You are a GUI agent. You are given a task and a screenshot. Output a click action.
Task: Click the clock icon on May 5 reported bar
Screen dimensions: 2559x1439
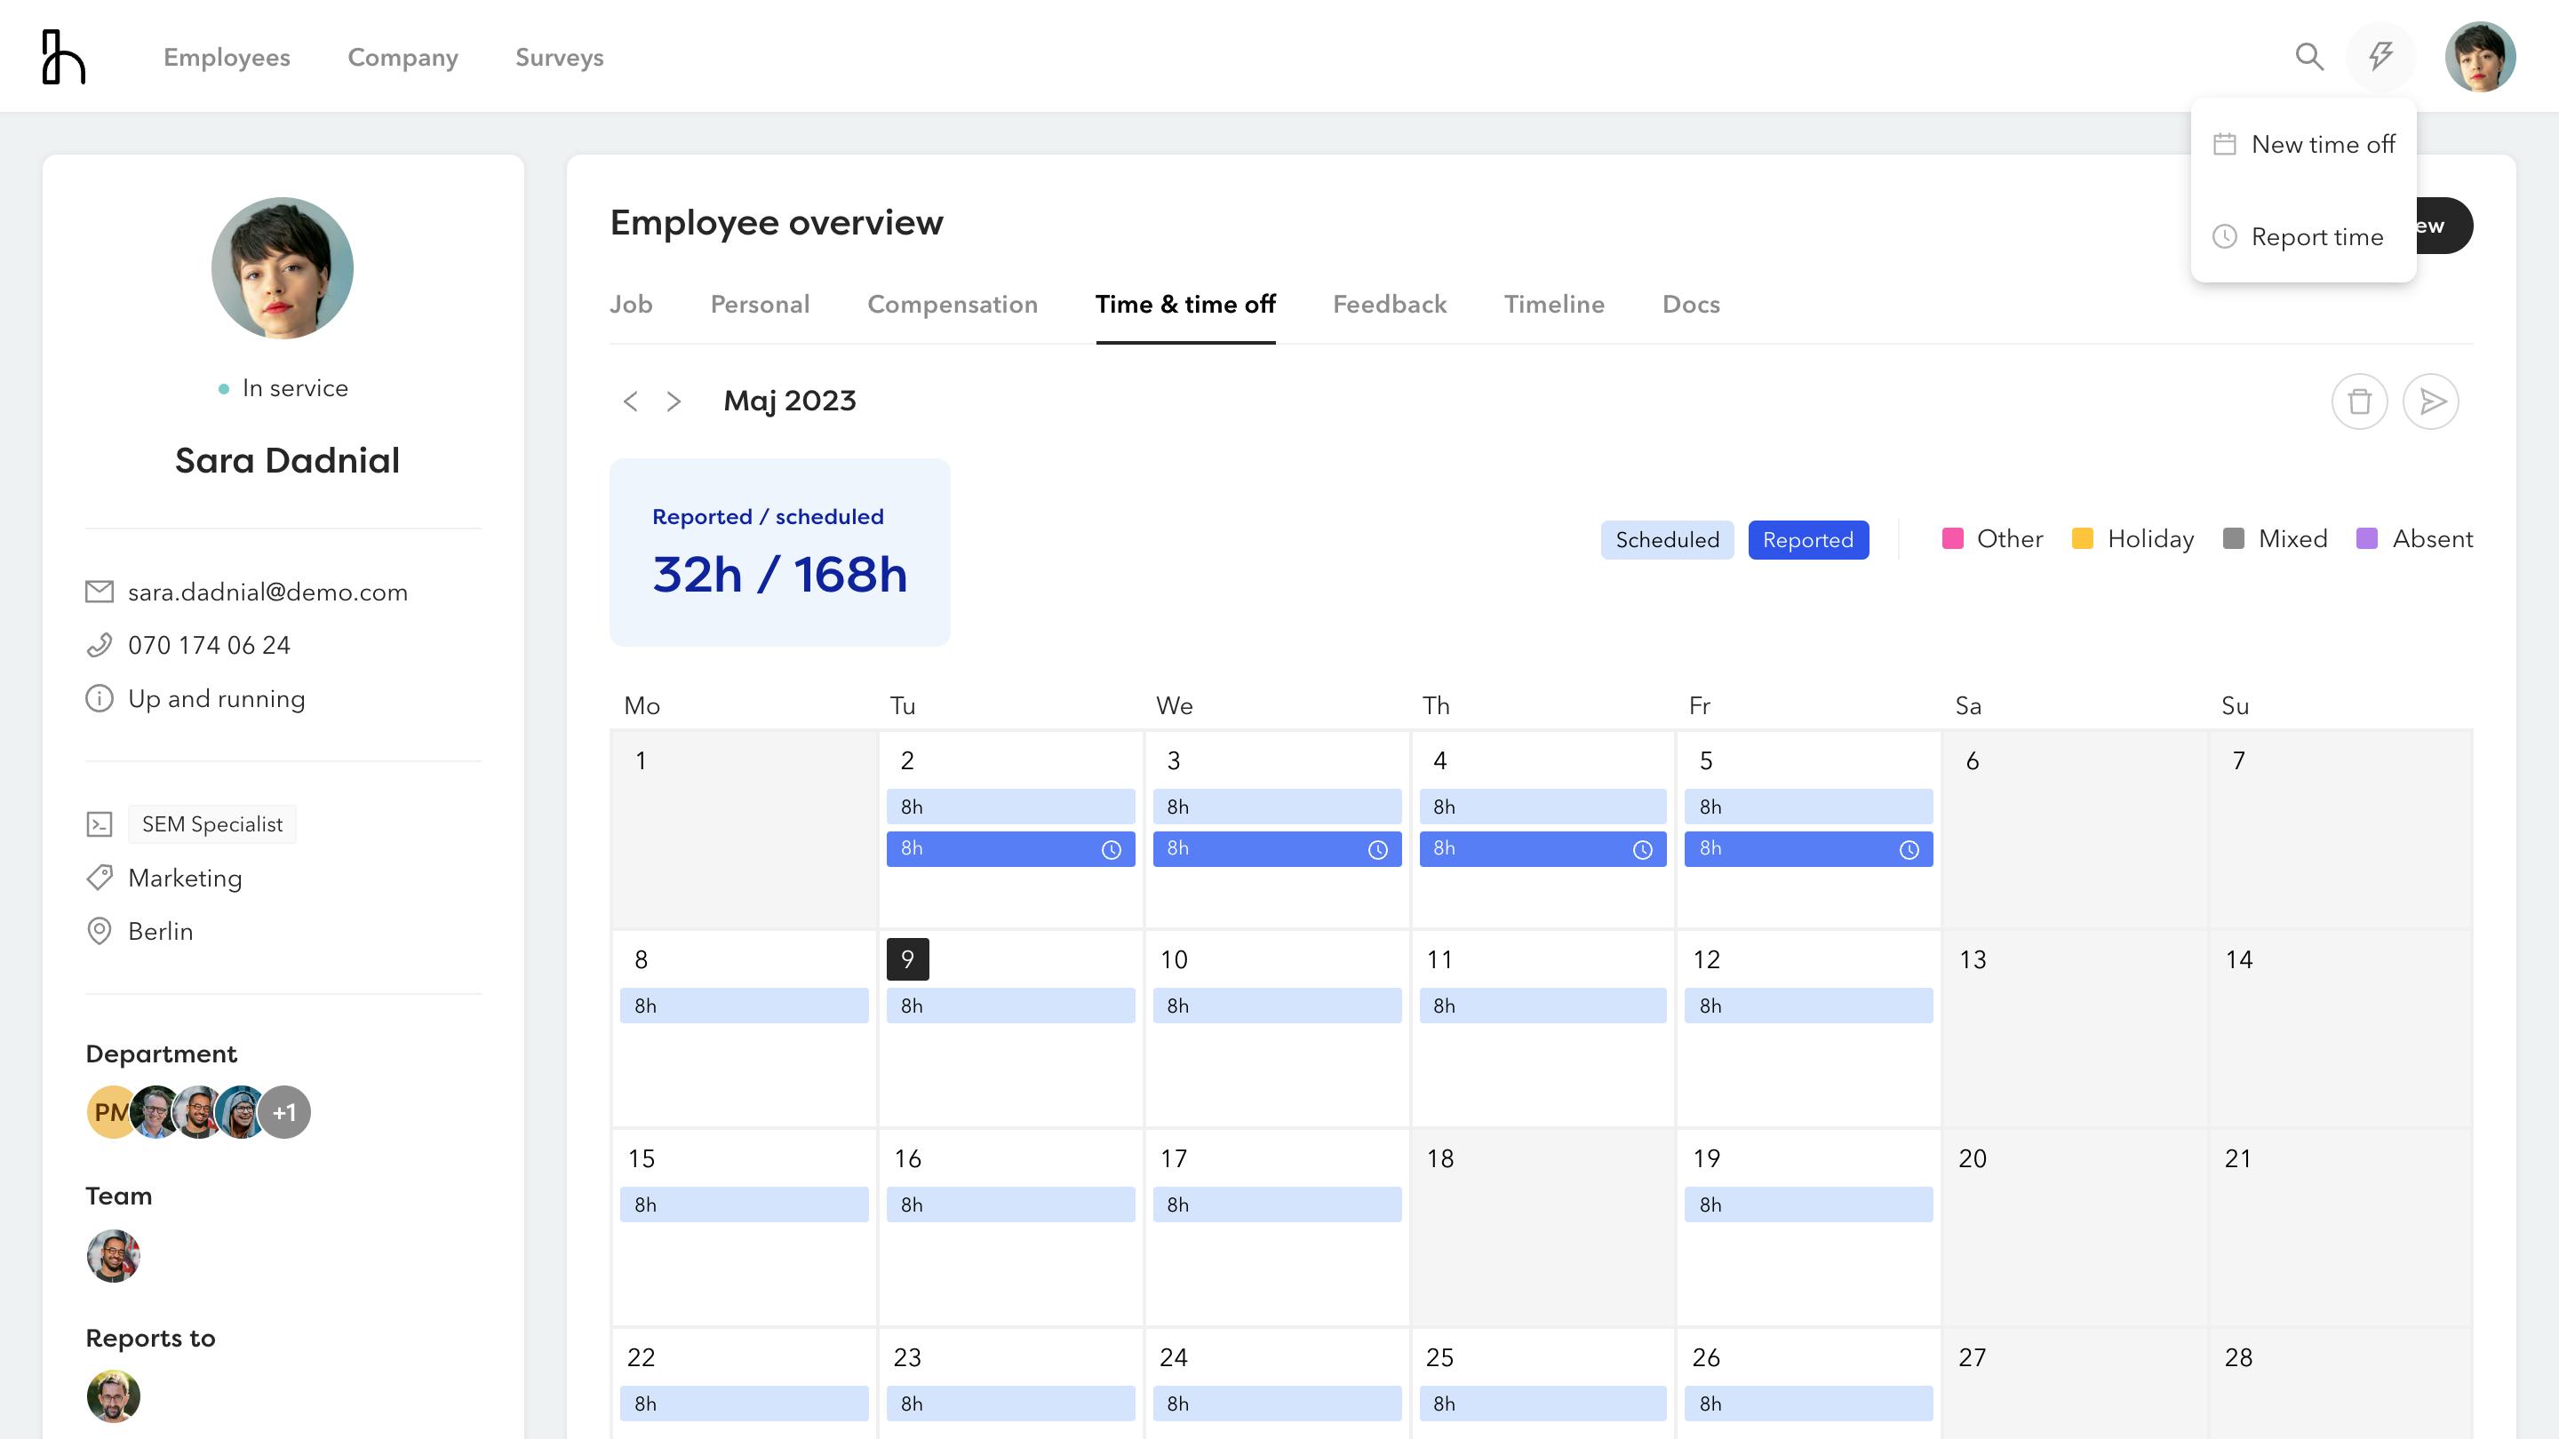tap(1909, 850)
